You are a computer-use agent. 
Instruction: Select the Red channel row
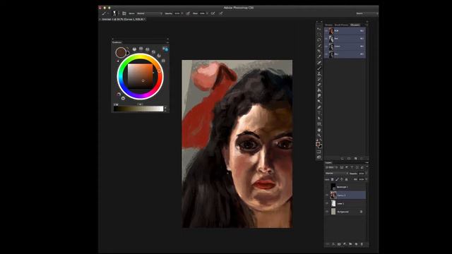pos(345,38)
